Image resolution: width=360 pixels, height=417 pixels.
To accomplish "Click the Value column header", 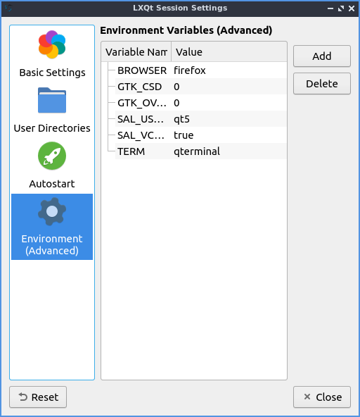I will 229,52.
